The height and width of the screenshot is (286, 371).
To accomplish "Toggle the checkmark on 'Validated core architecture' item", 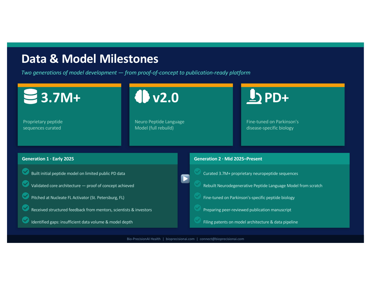I will (25, 183).
